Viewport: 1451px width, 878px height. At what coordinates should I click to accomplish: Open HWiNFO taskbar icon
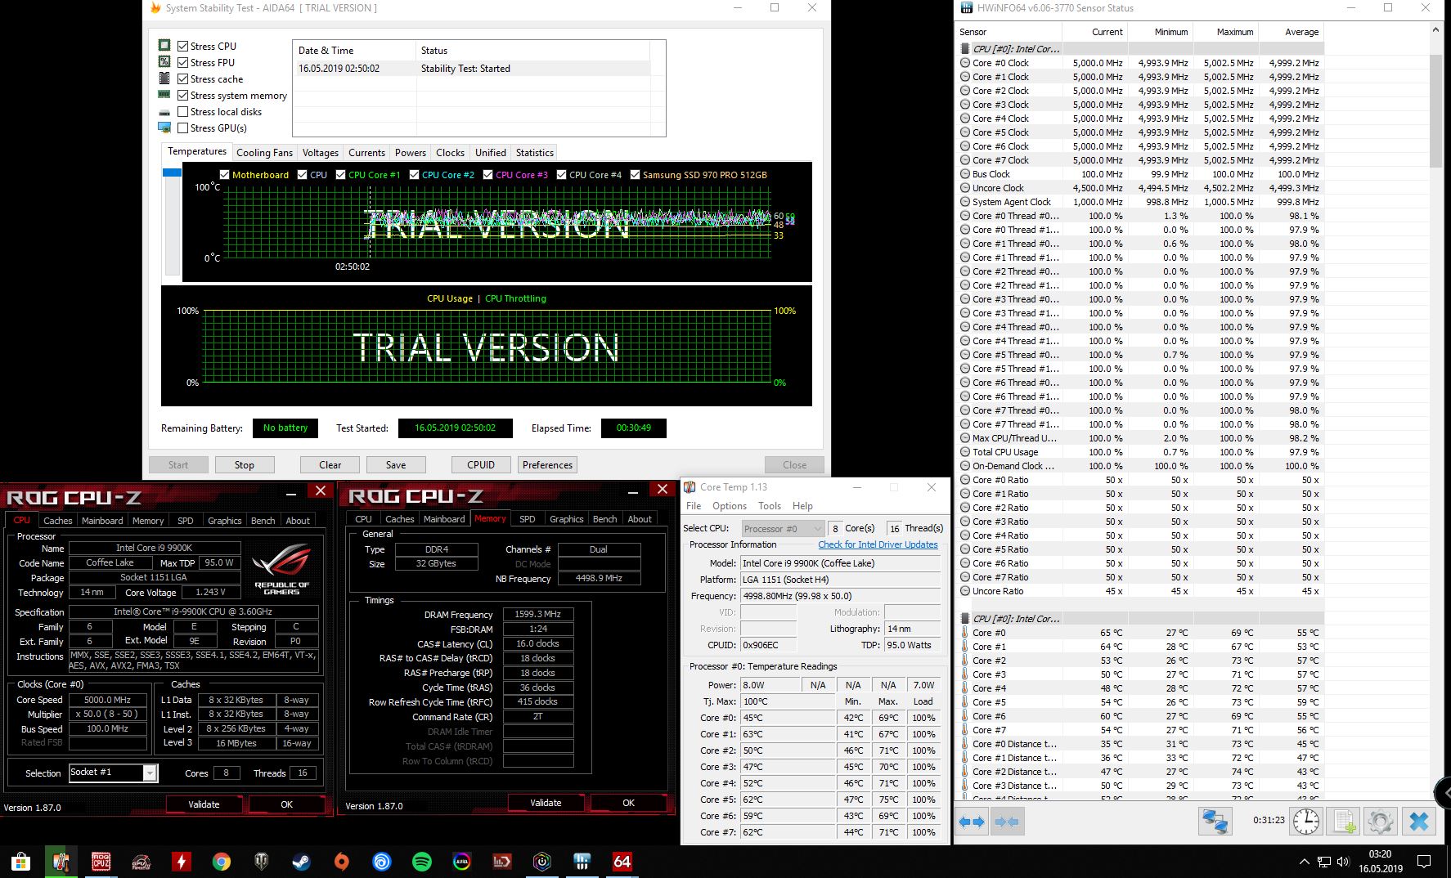582,862
